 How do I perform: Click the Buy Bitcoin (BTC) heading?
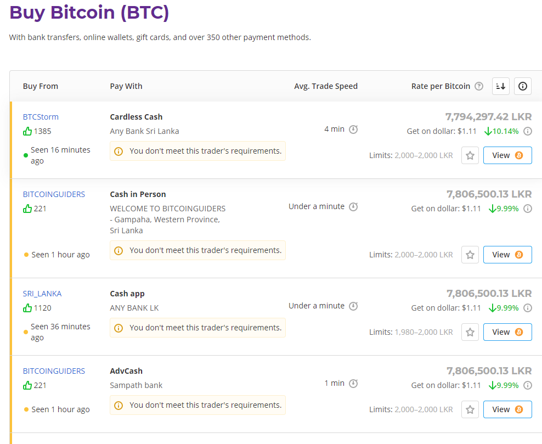coord(89,13)
